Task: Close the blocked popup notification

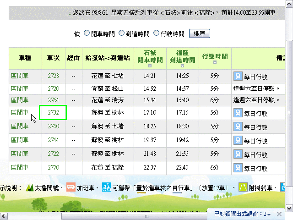Action: click(279, 214)
